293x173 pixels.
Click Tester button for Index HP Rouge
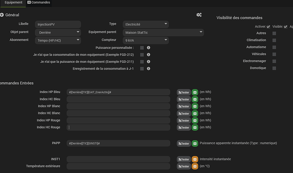tap(184, 120)
